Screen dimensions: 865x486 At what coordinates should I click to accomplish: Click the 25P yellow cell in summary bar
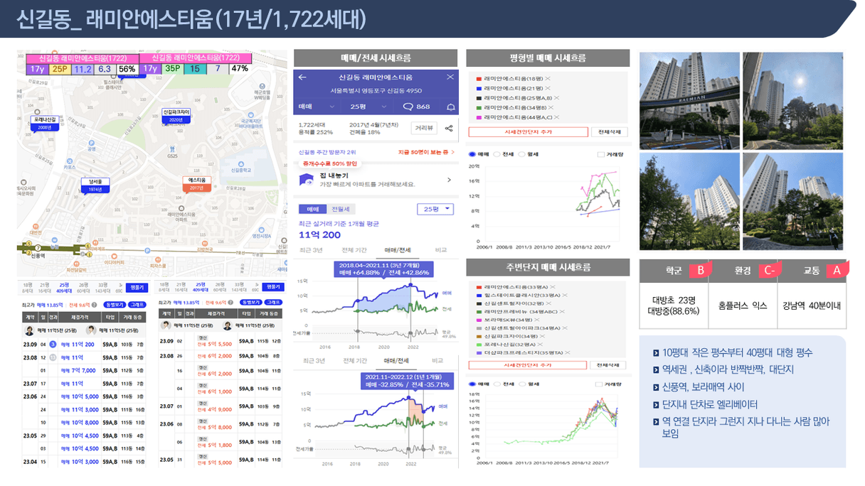[60, 69]
